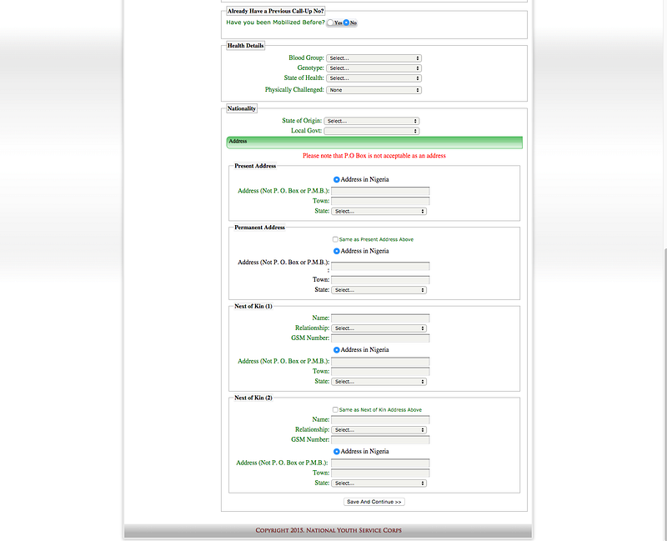
Task: Click Next of Kin (1) address field
Action: coord(380,361)
